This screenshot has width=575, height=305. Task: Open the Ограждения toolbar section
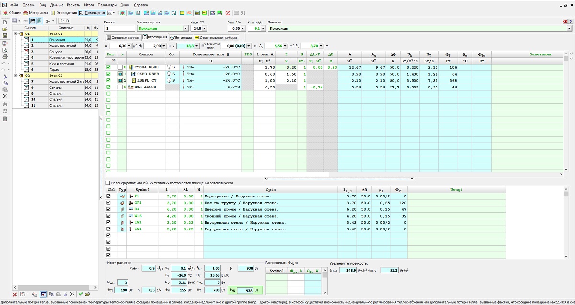tap(64, 12)
